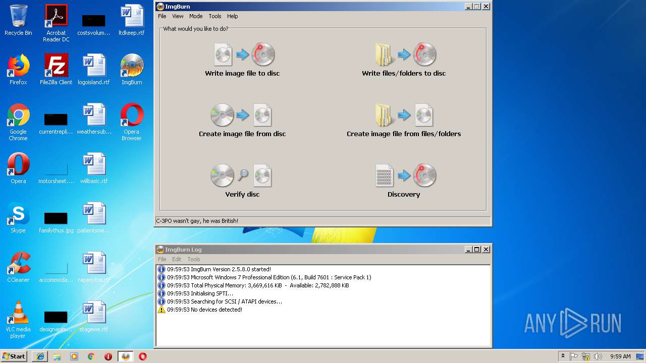Select the Opera desktop shortcut
This screenshot has width=646, height=363.
tap(18, 168)
